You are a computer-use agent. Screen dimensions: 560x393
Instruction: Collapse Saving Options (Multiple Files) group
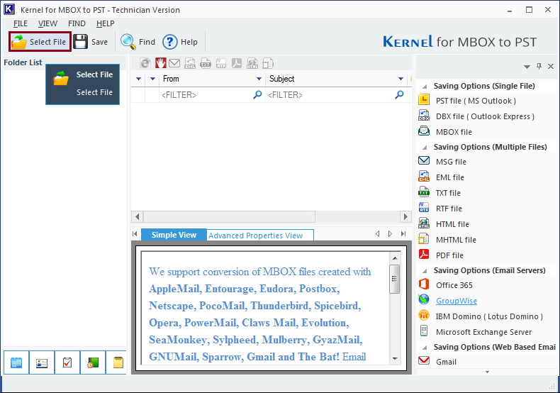(x=425, y=148)
